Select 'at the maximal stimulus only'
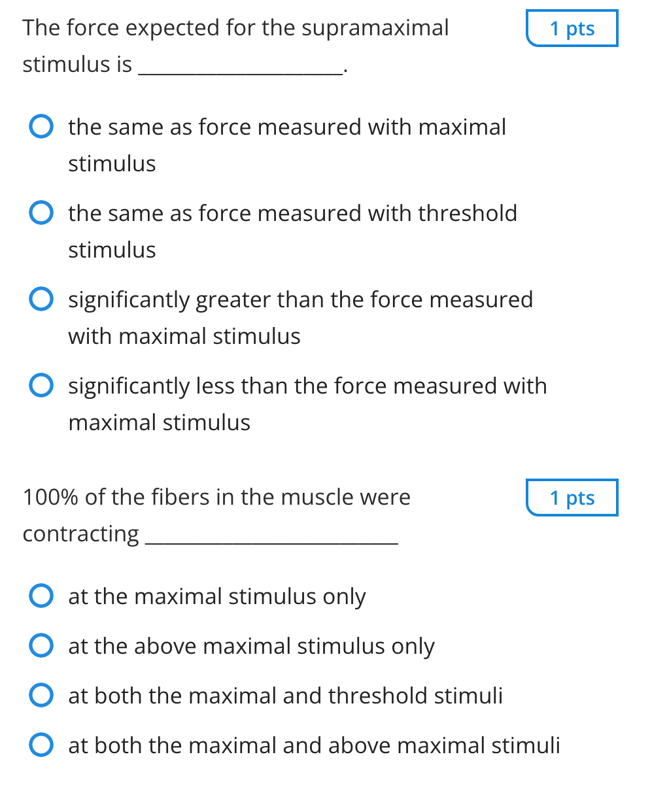667x795 pixels. pos(41,596)
